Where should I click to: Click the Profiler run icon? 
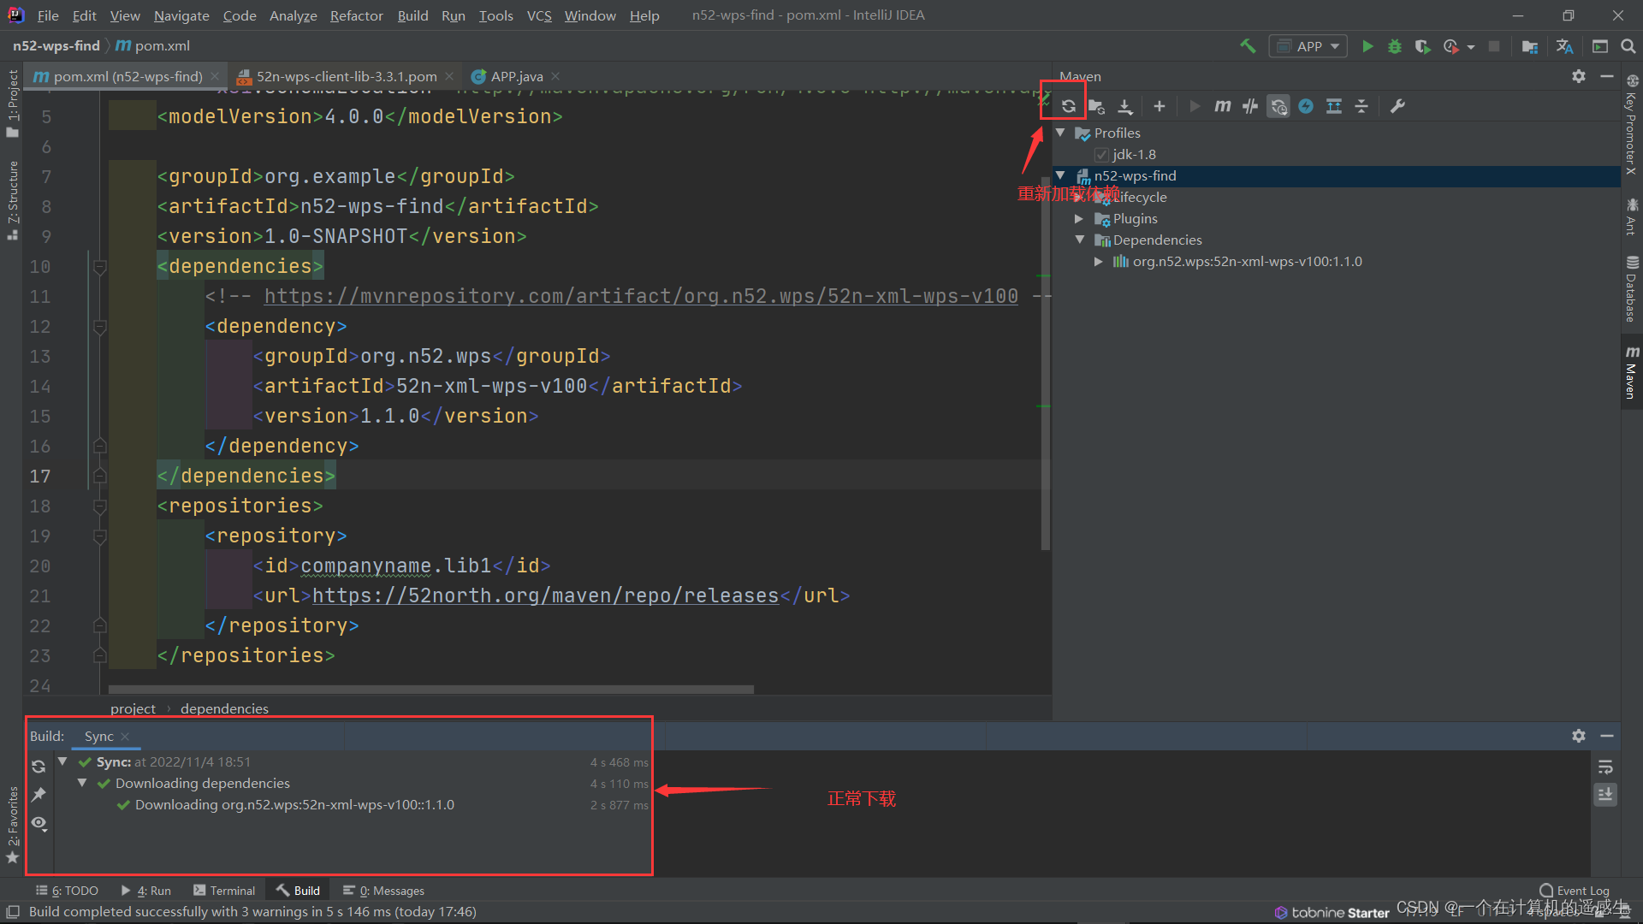coord(1450,46)
